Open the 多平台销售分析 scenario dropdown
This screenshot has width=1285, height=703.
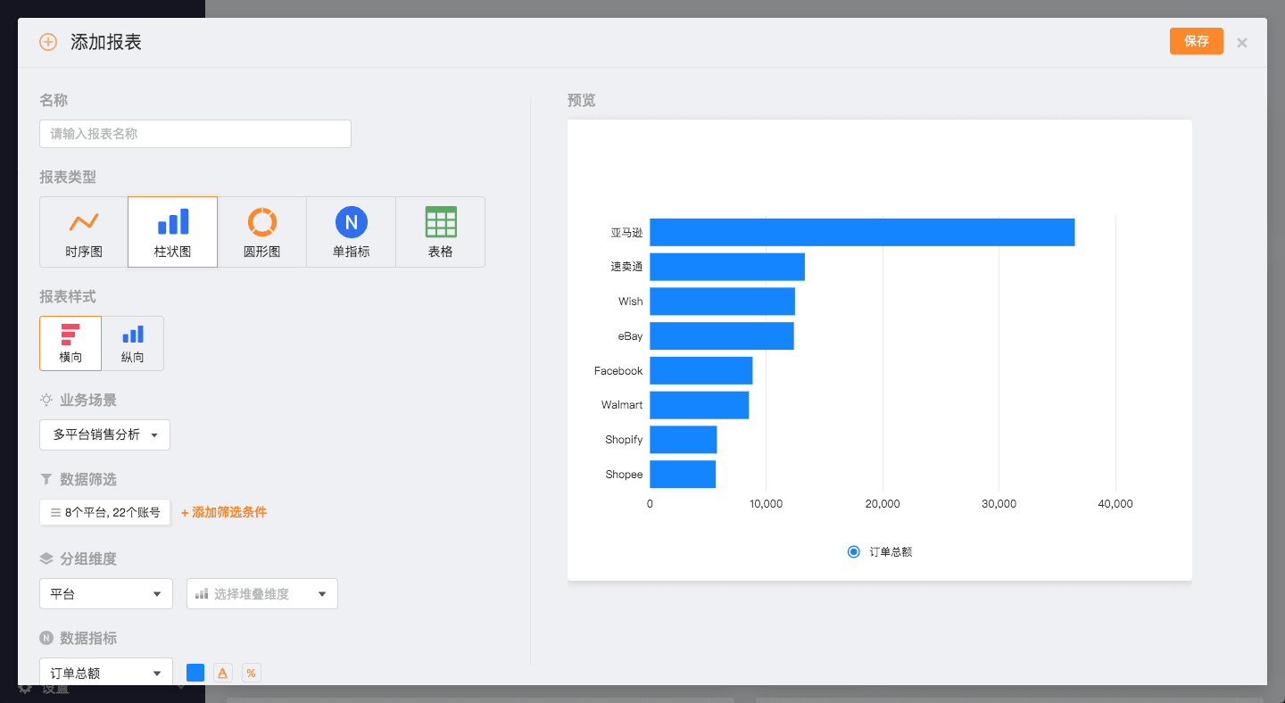[104, 434]
